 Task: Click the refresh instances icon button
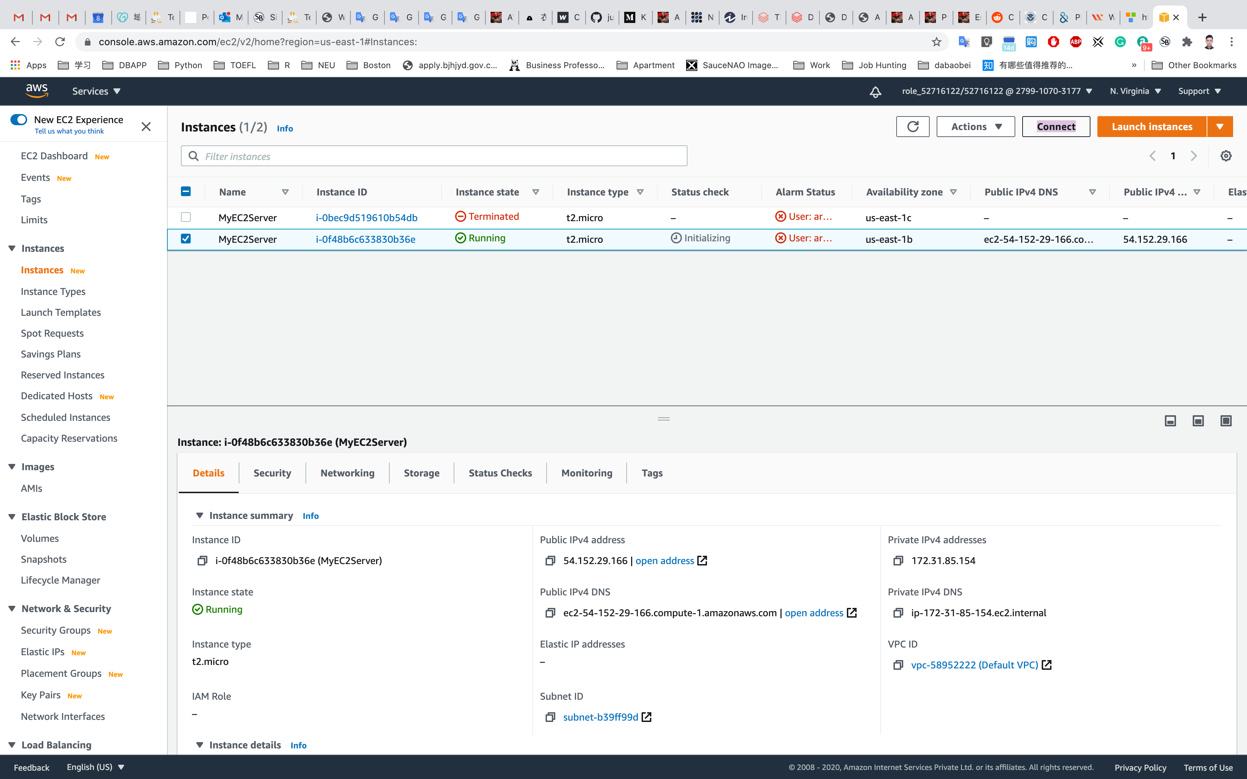click(x=913, y=127)
